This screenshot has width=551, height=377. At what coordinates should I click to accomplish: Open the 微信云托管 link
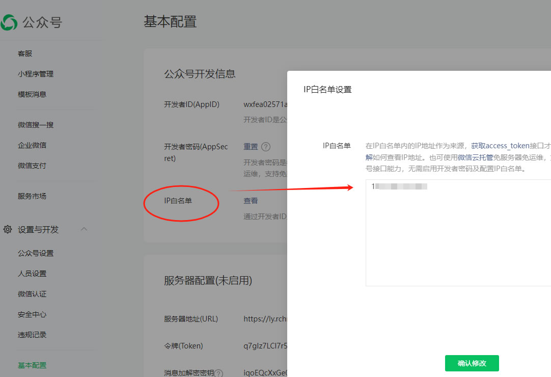tap(476, 157)
